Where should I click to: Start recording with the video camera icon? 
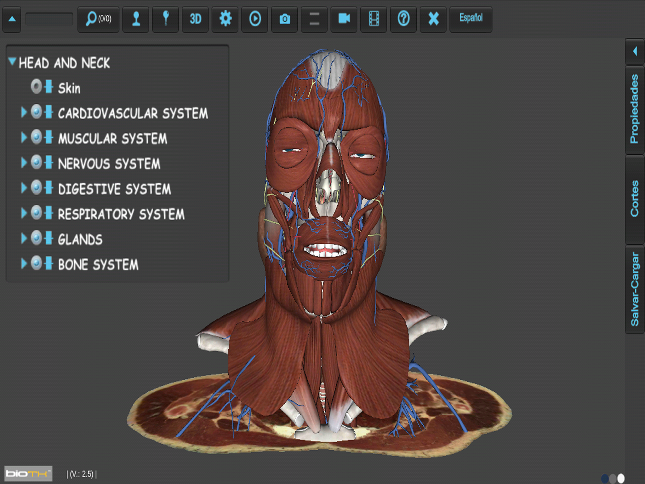(344, 19)
